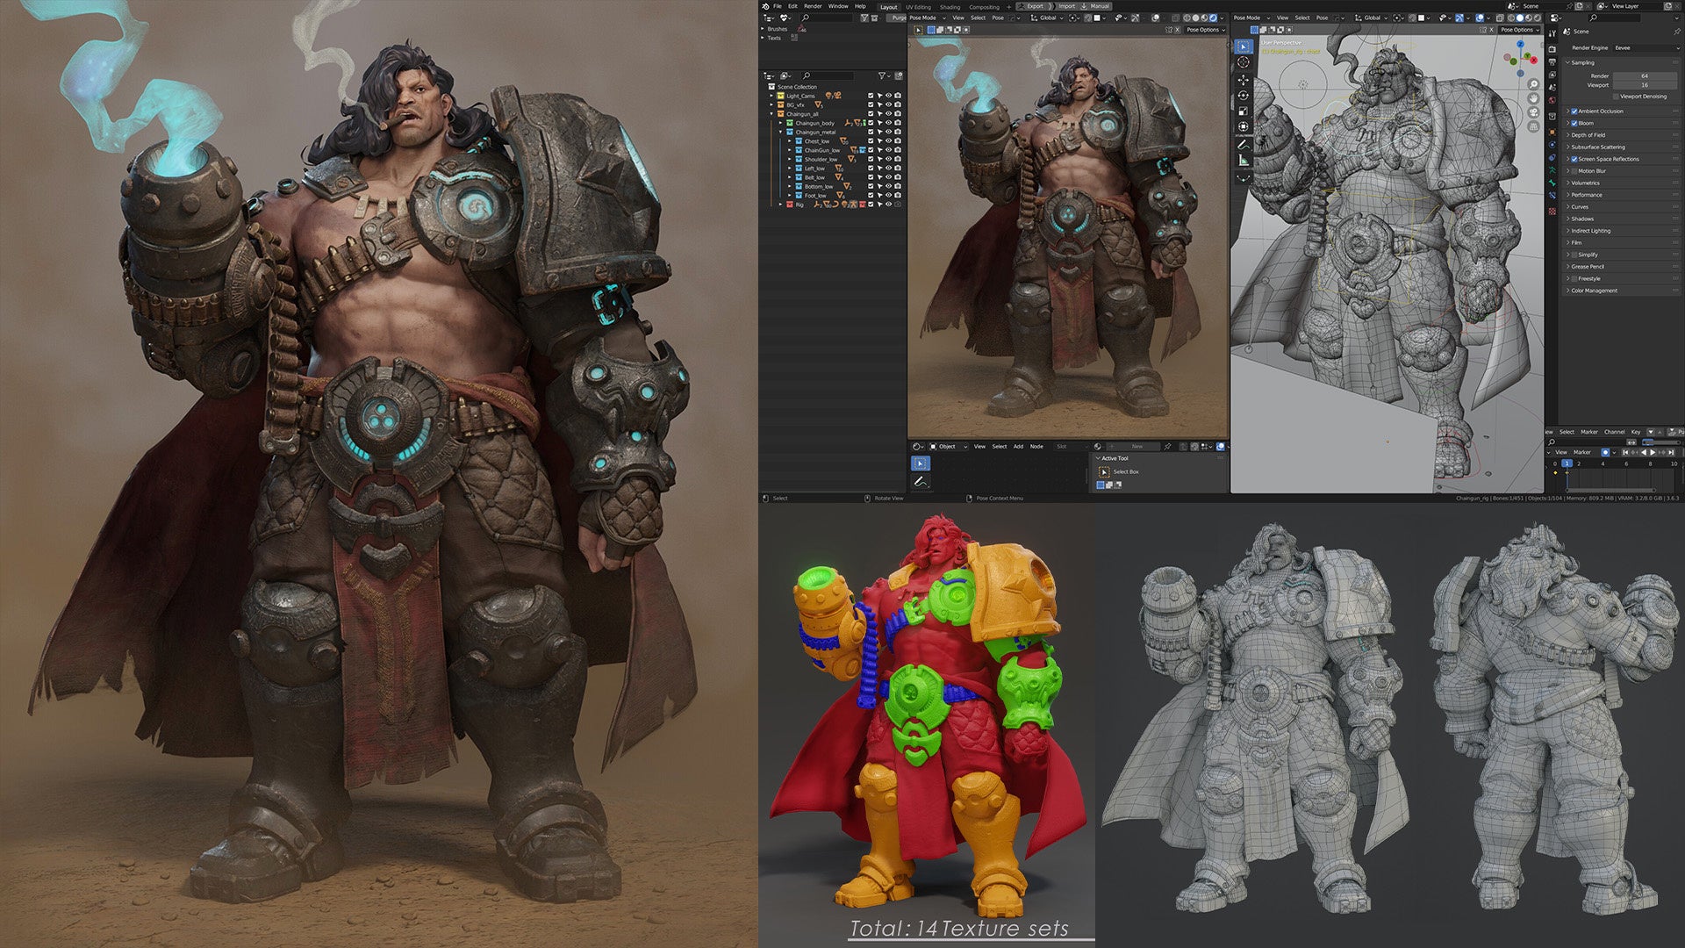1685x948 pixels.
Task: Expand the Shadows render panel
Action: tap(1581, 219)
